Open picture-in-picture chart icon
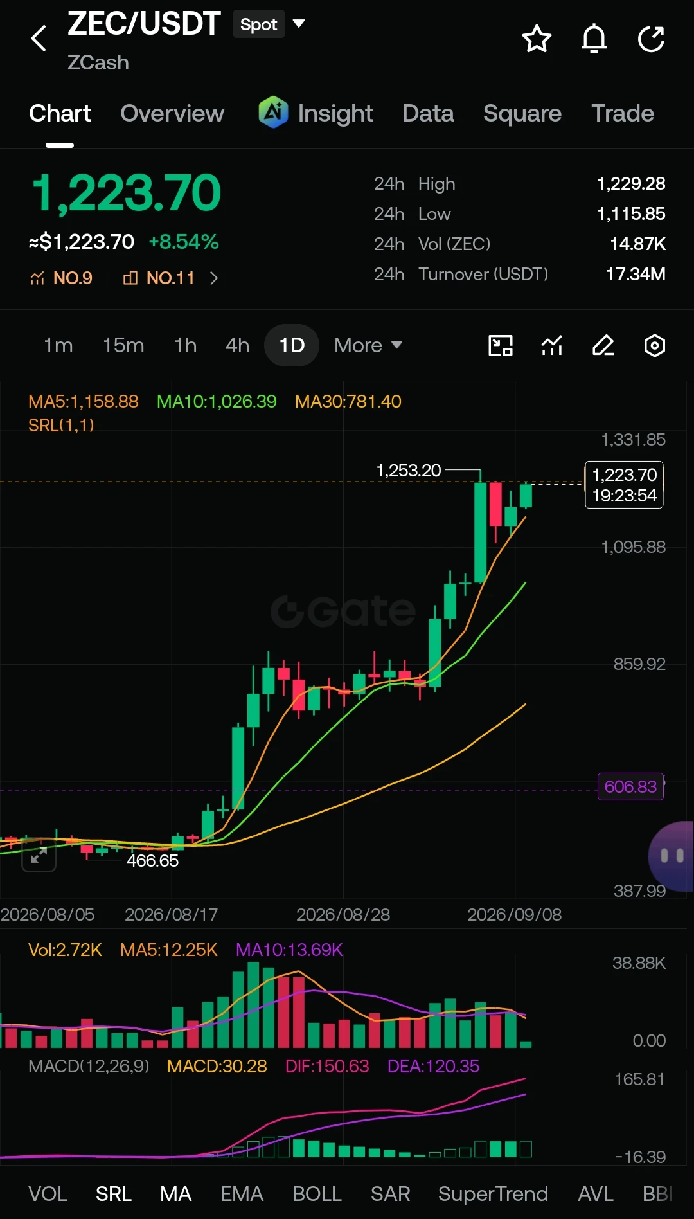Viewport: 694px width, 1219px height. pos(501,345)
